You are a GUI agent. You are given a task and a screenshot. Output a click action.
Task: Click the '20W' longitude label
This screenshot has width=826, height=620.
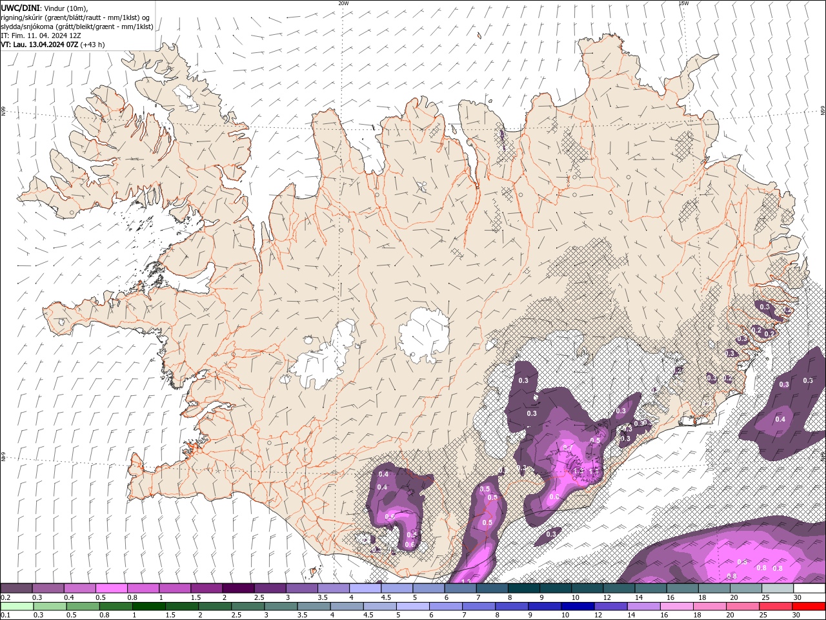343,3
